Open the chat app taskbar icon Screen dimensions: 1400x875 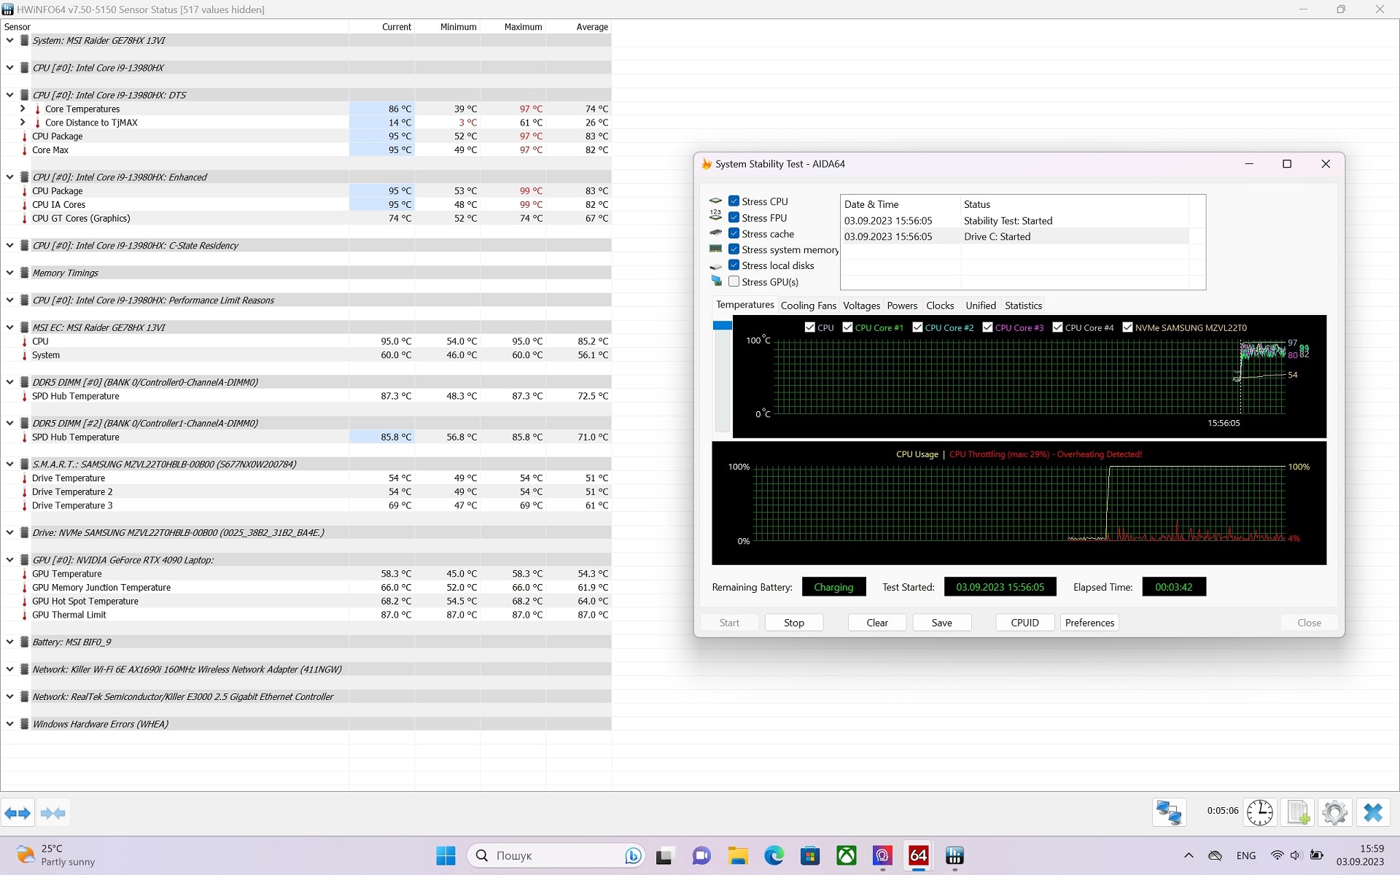click(701, 855)
